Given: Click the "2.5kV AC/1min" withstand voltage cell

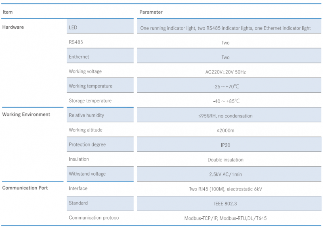Looking at the screenshot, I should [x=225, y=174].
